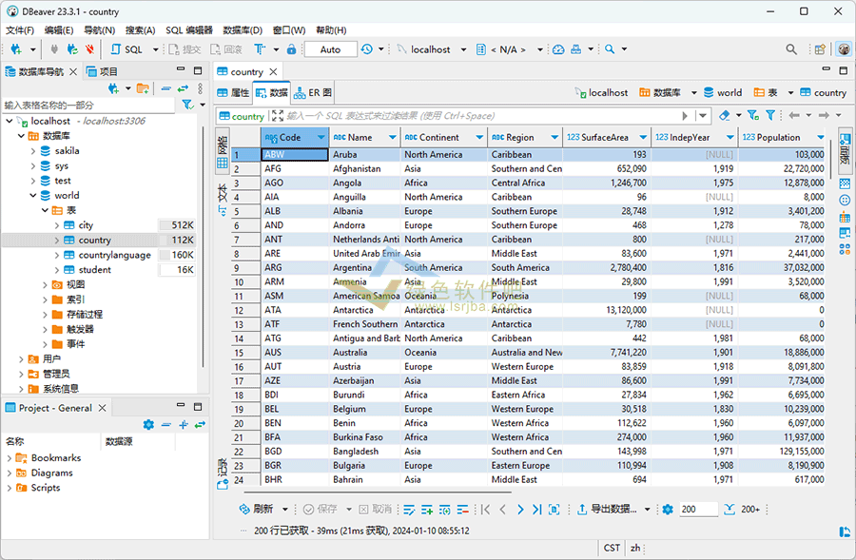Click the add row icon in bottom toolbar

(427, 510)
